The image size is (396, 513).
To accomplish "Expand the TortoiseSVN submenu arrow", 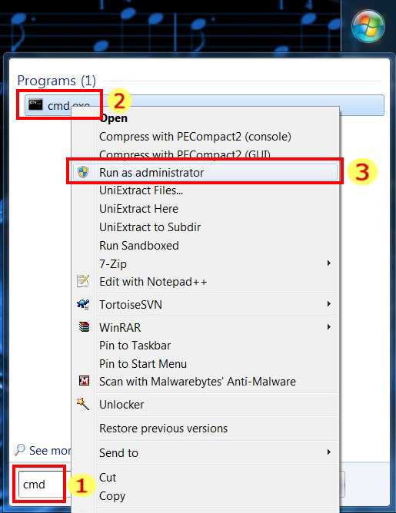I will [329, 304].
